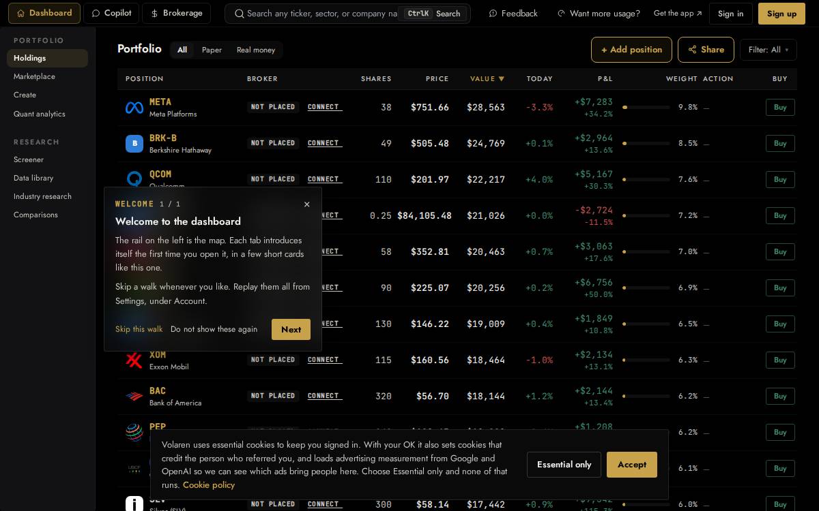Click Skip this walk link
This screenshot has height=511, width=819.
(x=139, y=329)
